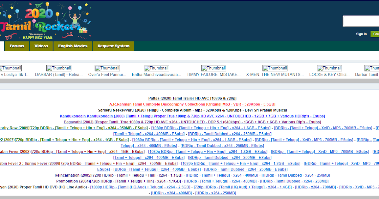Screen dimensions: 379x199
Task: Open Sorority Row 720p BDRip 950MB link
Action: [74, 128]
